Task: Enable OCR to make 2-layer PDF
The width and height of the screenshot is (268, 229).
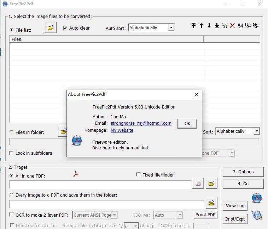Action: [x=11, y=215]
